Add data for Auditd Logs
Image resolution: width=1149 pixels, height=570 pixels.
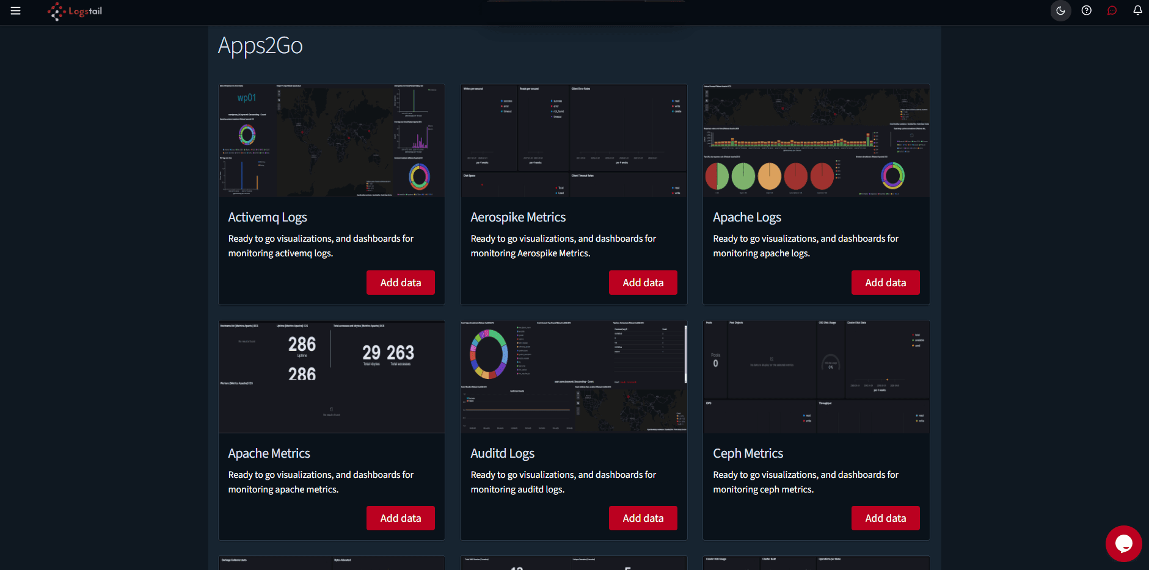point(643,518)
